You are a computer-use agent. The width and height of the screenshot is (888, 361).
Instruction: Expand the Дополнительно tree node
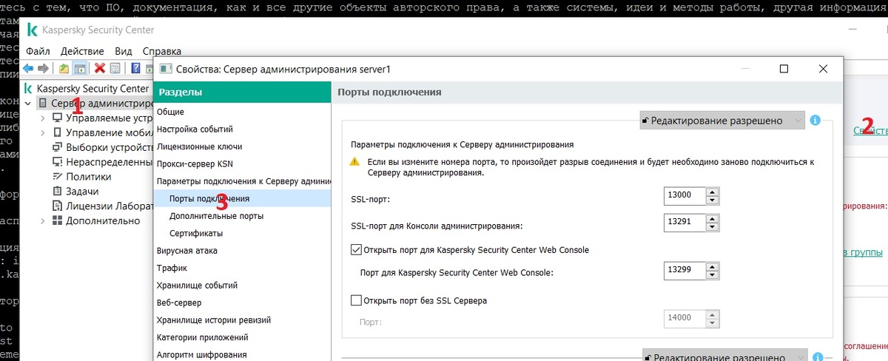[42, 220]
